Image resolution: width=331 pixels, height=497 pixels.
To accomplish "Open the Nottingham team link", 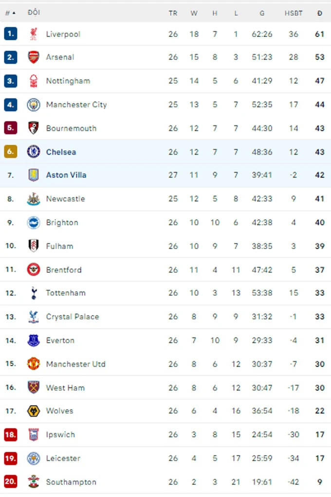I will [x=68, y=81].
